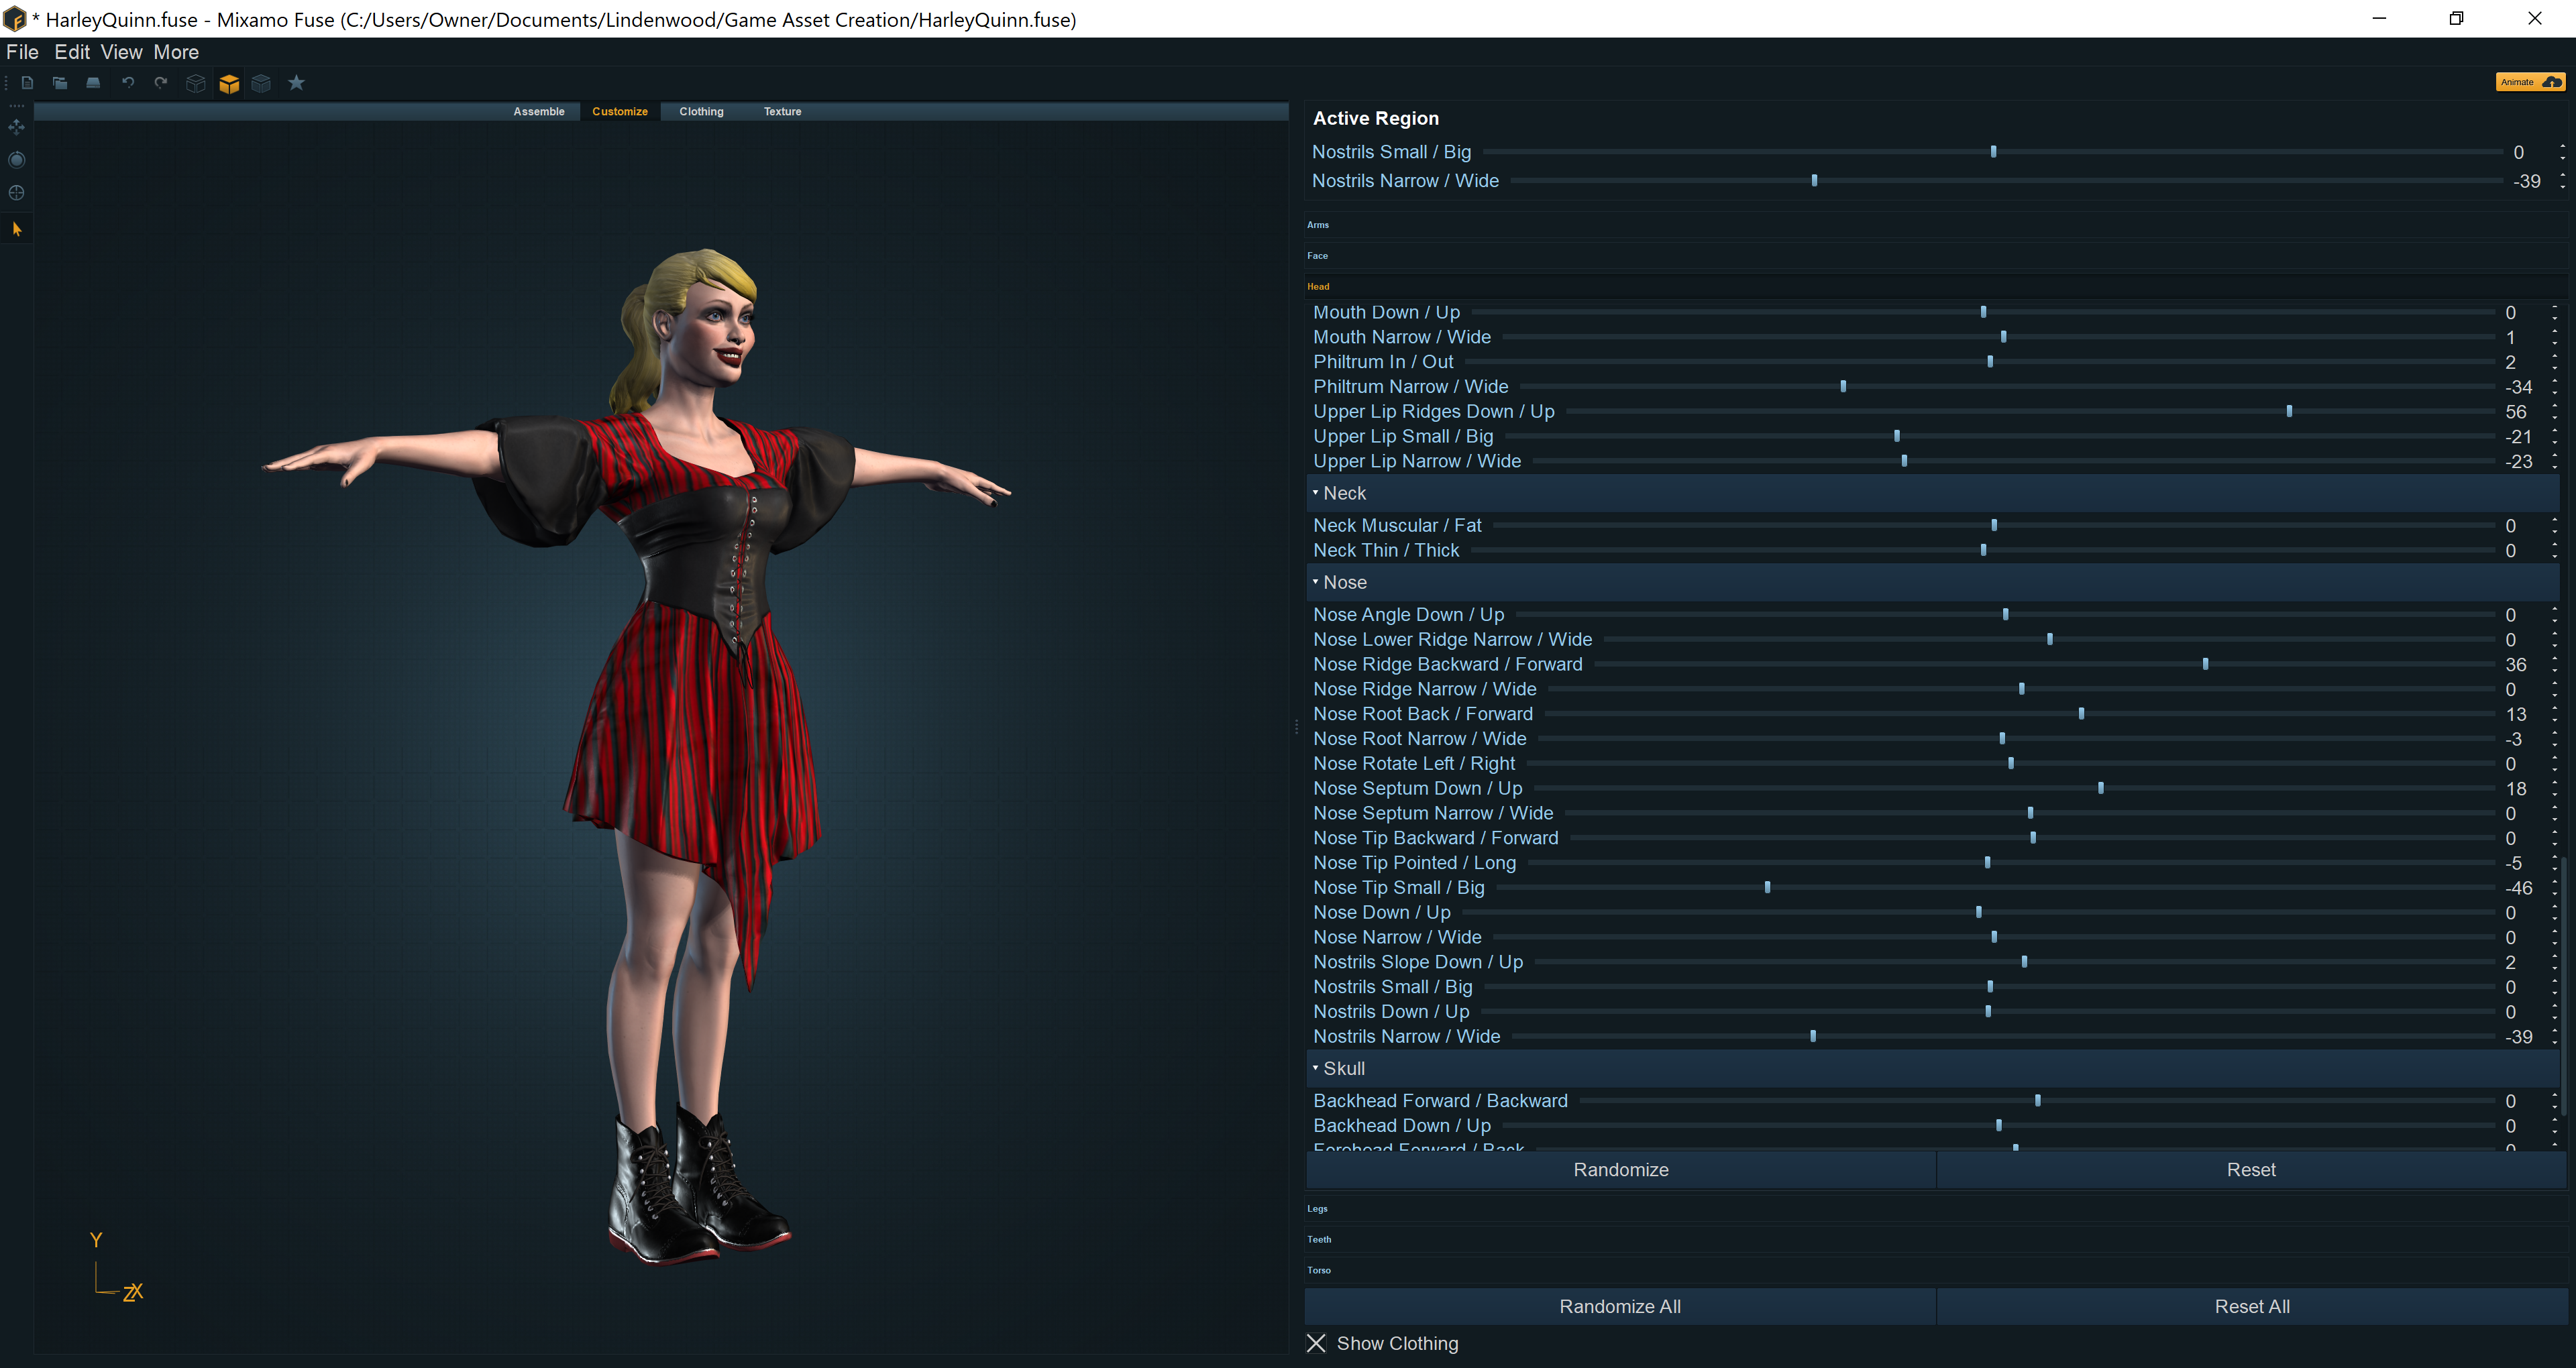
Task: Click the stepper beside the Mouth Down / Up value
Action: point(2555,313)
